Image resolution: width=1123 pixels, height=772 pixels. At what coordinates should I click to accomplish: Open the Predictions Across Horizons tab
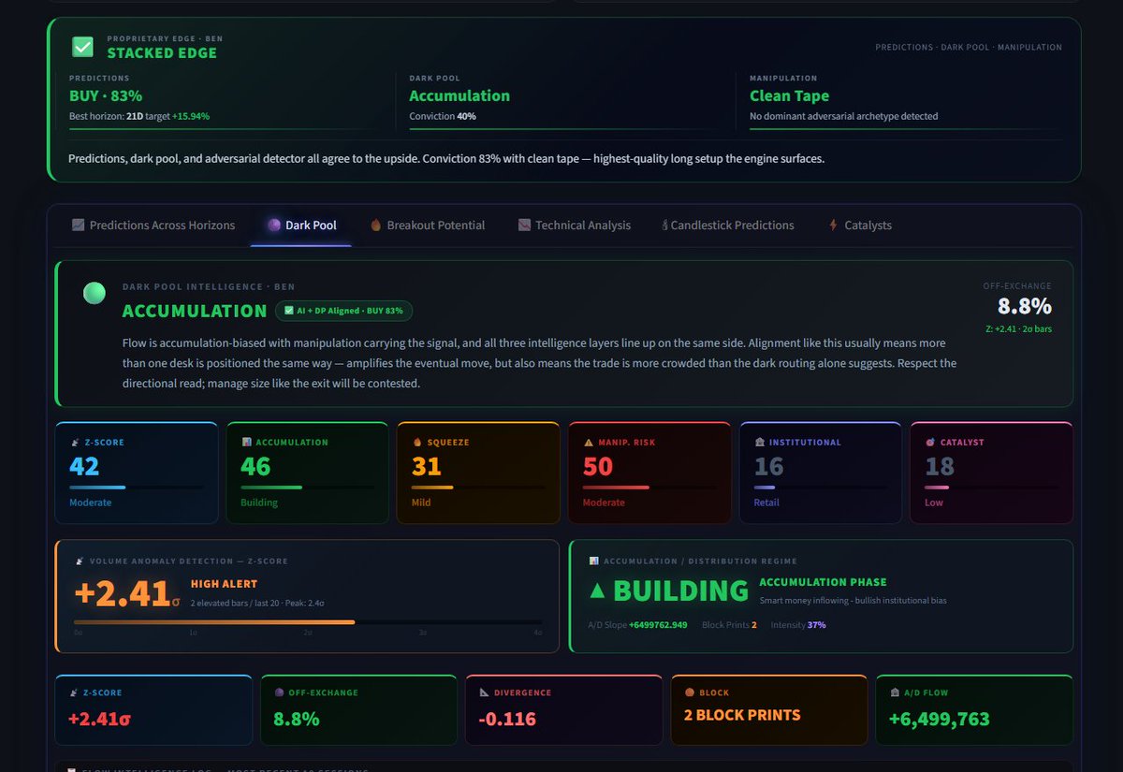[153, 226]
